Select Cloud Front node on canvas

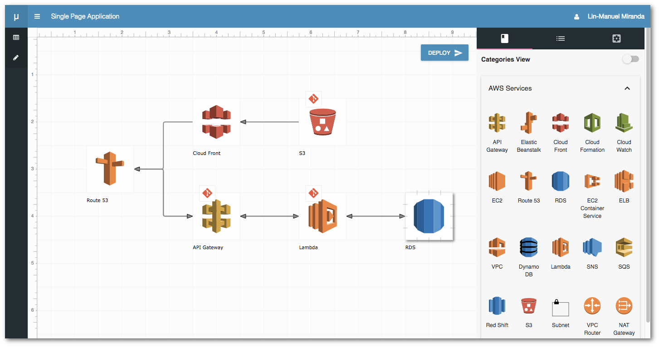pos(216,122)
